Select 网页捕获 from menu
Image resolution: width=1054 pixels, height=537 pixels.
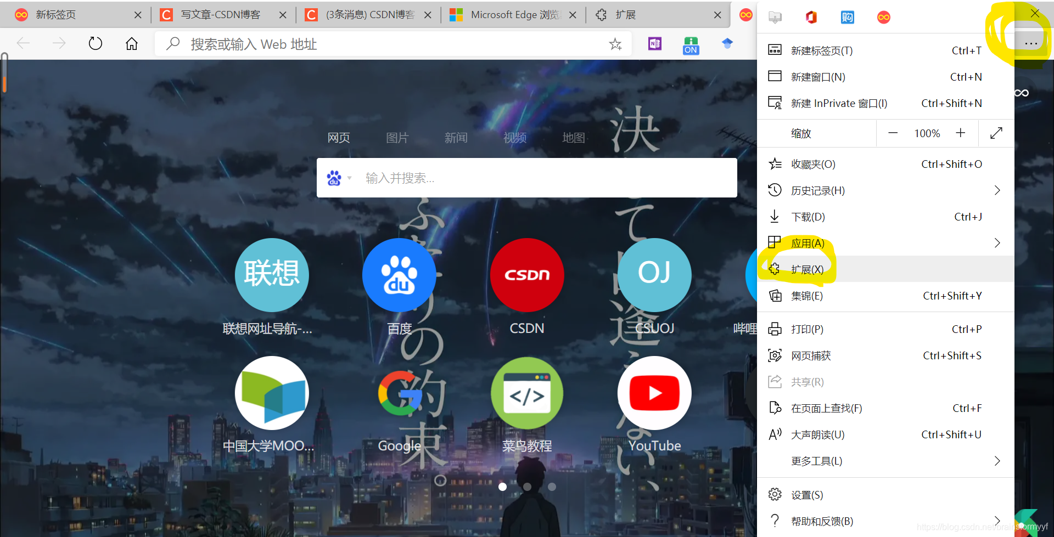885,355
